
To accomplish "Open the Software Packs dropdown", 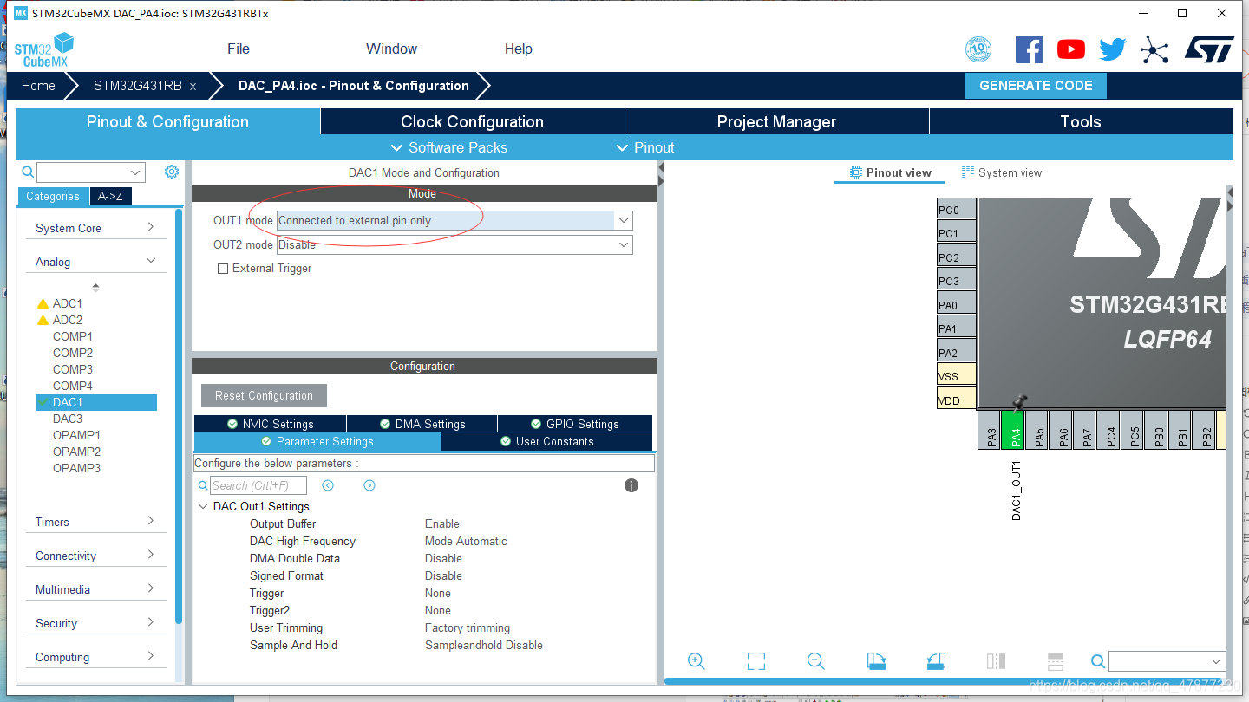I will point(448,147).
